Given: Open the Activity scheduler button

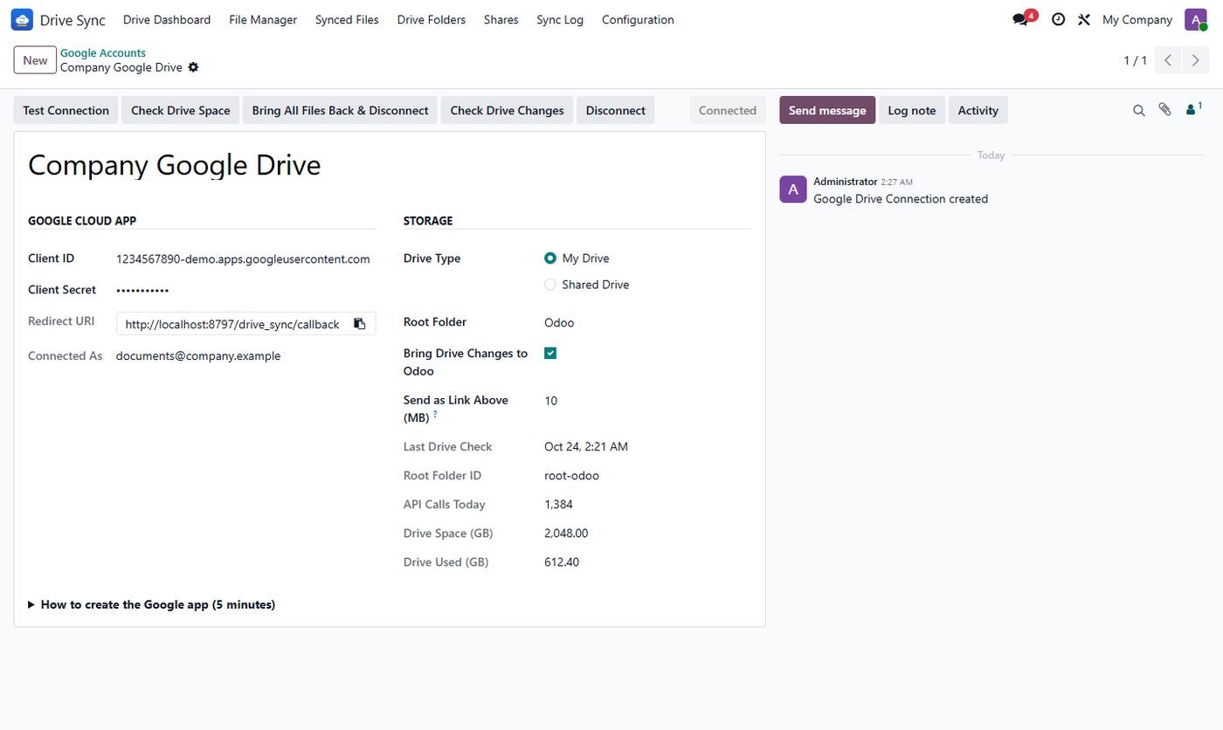Looking at the screenshot, I should [978, 110].
